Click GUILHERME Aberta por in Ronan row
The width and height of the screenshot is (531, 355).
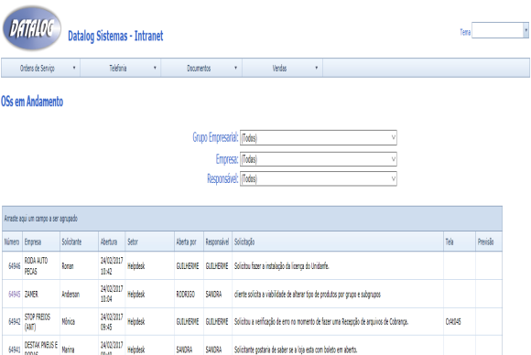point(188,266)
